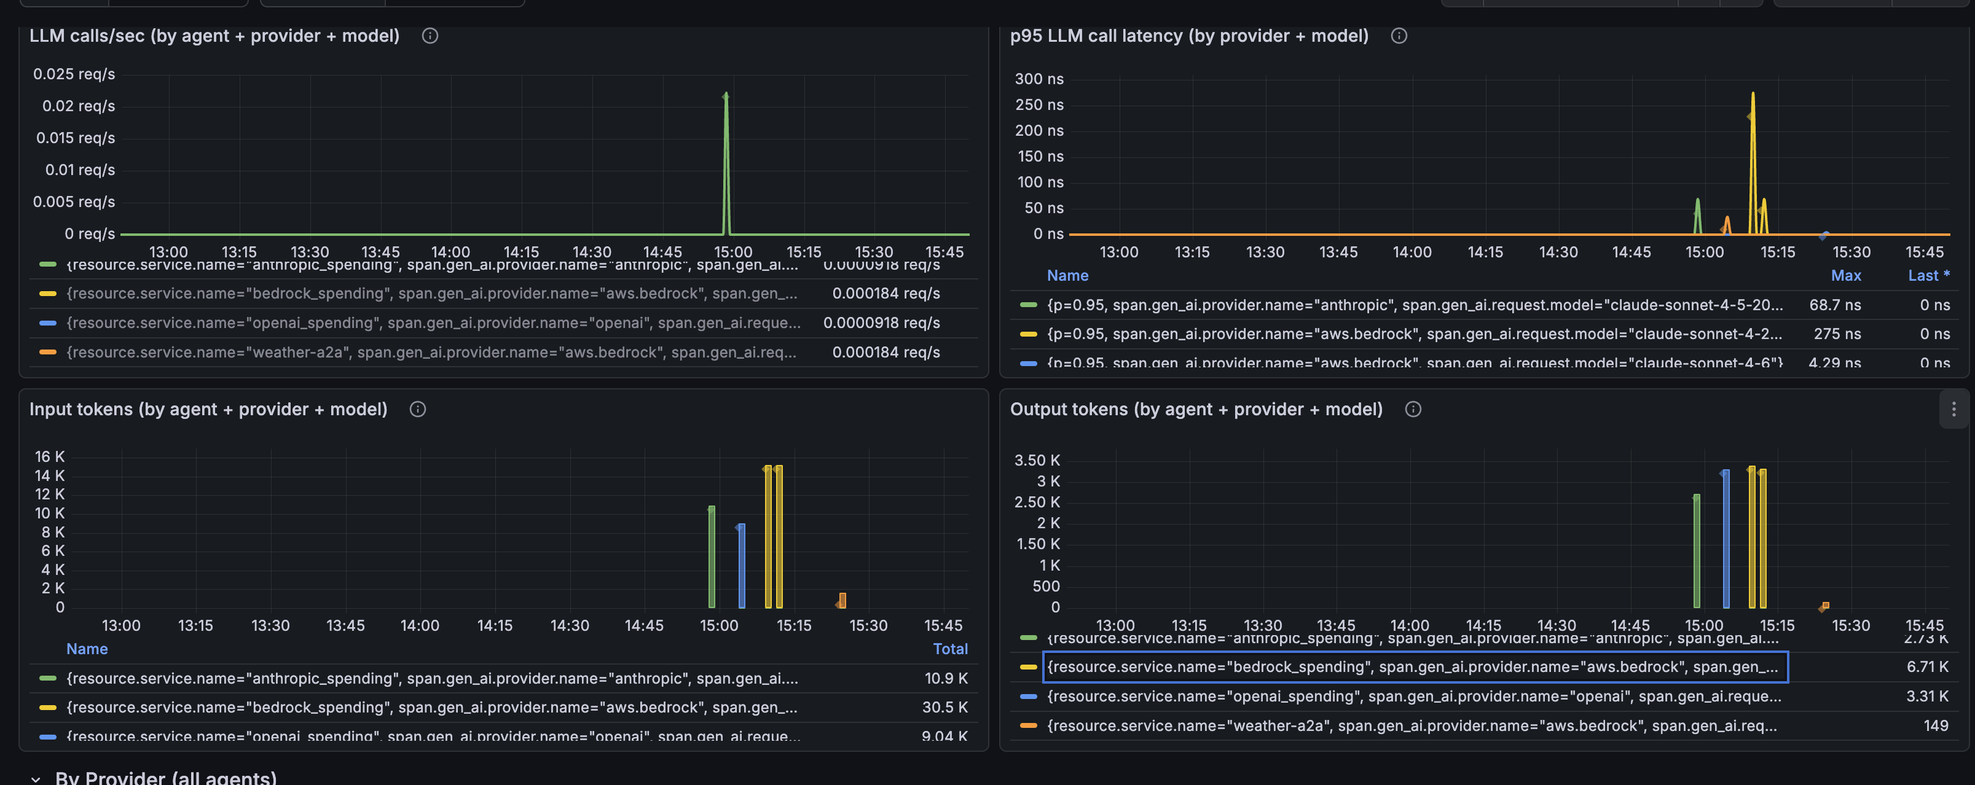The image size is (1975, 785).
Task: Click info icon beside Input tokens panel title
Action: 418,409
